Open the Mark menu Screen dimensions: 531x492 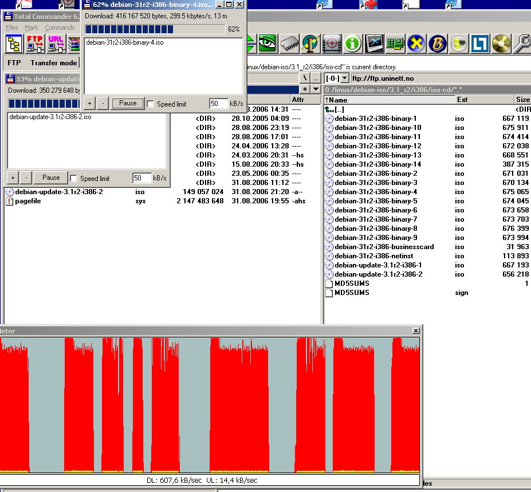tap(31, 27)
